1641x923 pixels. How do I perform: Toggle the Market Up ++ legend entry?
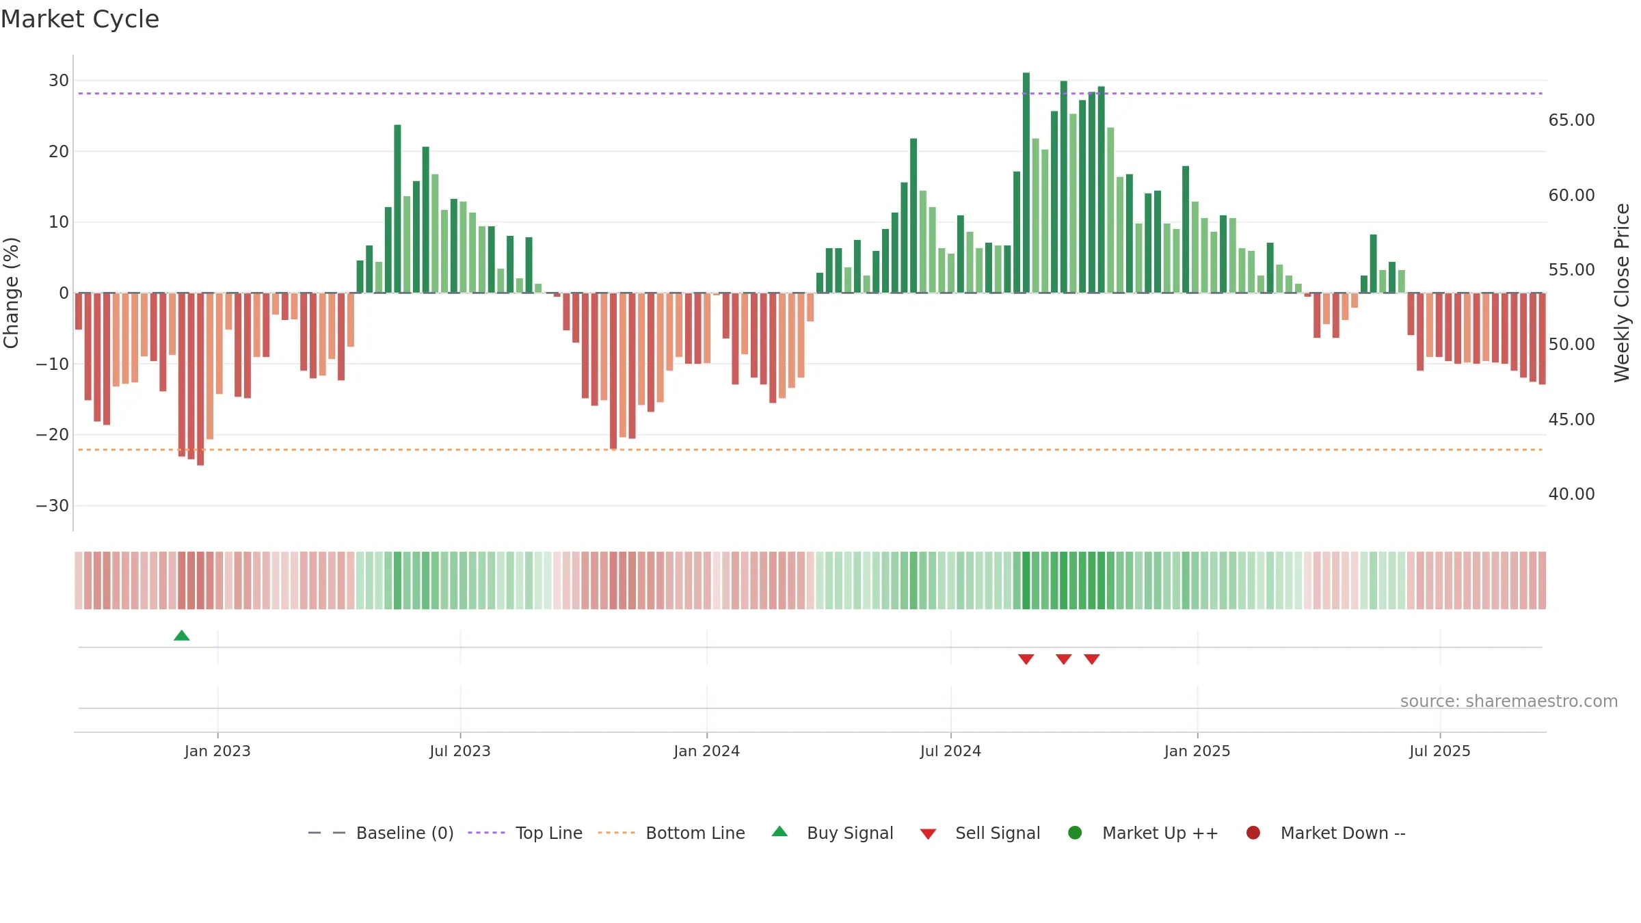[1143, 833]
